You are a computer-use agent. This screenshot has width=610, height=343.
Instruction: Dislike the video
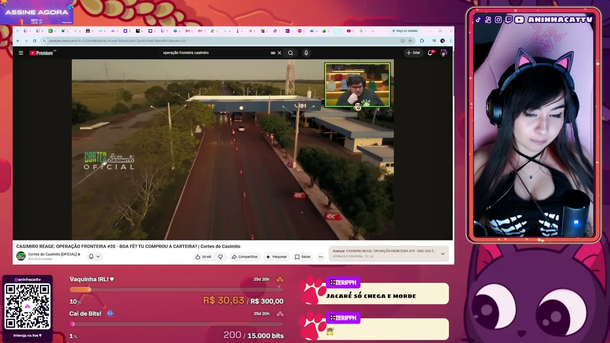pos(220,257)
